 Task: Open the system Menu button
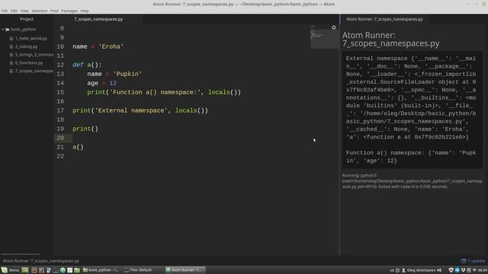[11, 270]
